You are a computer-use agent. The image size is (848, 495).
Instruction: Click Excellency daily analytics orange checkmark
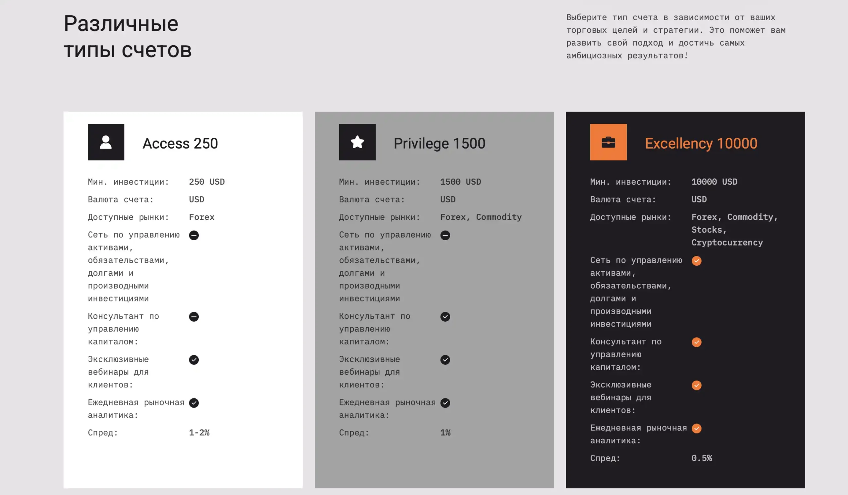[696, 428]
